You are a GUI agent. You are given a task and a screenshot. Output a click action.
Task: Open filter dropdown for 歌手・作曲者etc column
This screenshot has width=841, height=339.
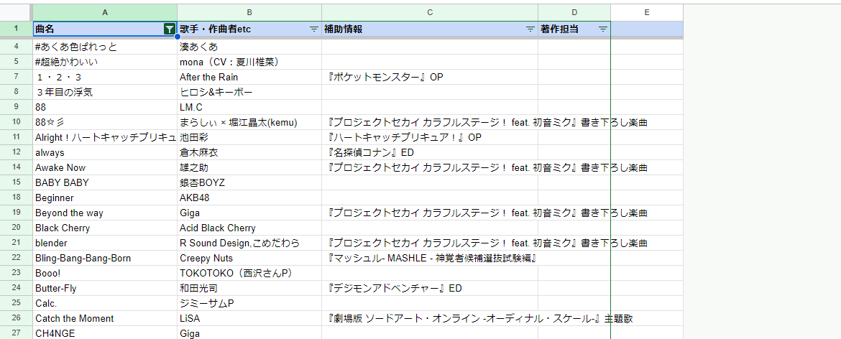click(314, 29)
